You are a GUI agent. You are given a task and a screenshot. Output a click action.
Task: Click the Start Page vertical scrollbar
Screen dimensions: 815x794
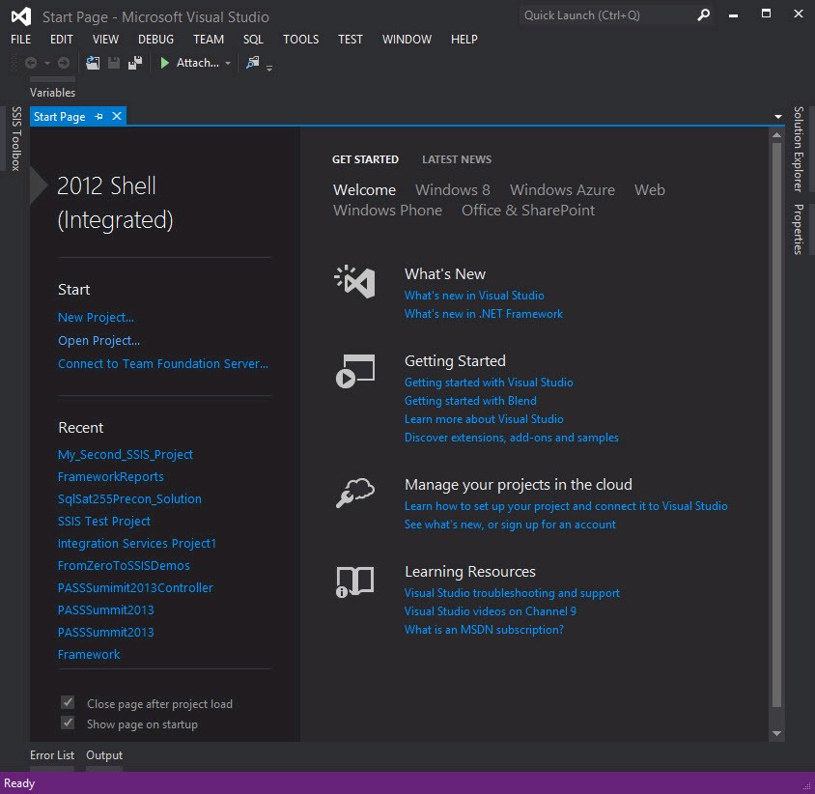pyautogui.click(x=777, y=425)
